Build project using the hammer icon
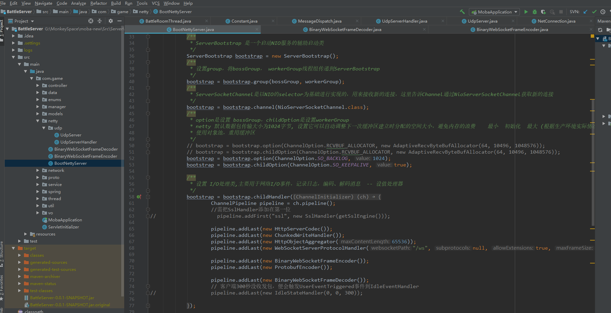Viewport: 611px width, 313px height. [462, 12]
